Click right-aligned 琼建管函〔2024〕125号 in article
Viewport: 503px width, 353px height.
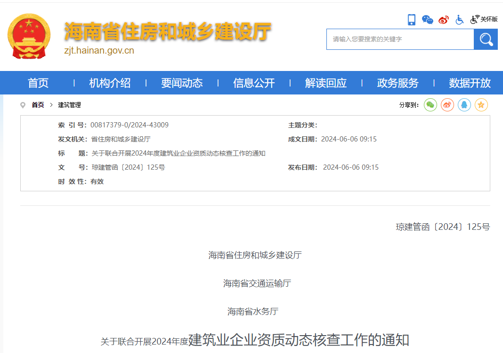[443, 227]
